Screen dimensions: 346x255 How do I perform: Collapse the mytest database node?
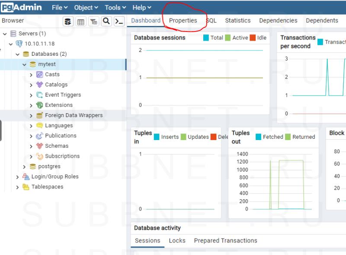coord(25,64)
